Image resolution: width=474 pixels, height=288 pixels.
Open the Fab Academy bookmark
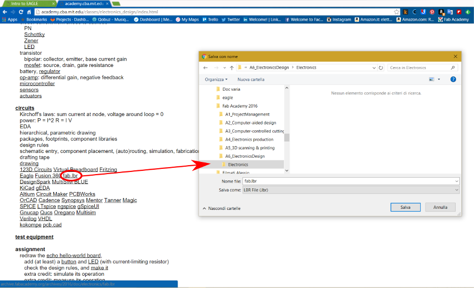click(x=453, y=20)
